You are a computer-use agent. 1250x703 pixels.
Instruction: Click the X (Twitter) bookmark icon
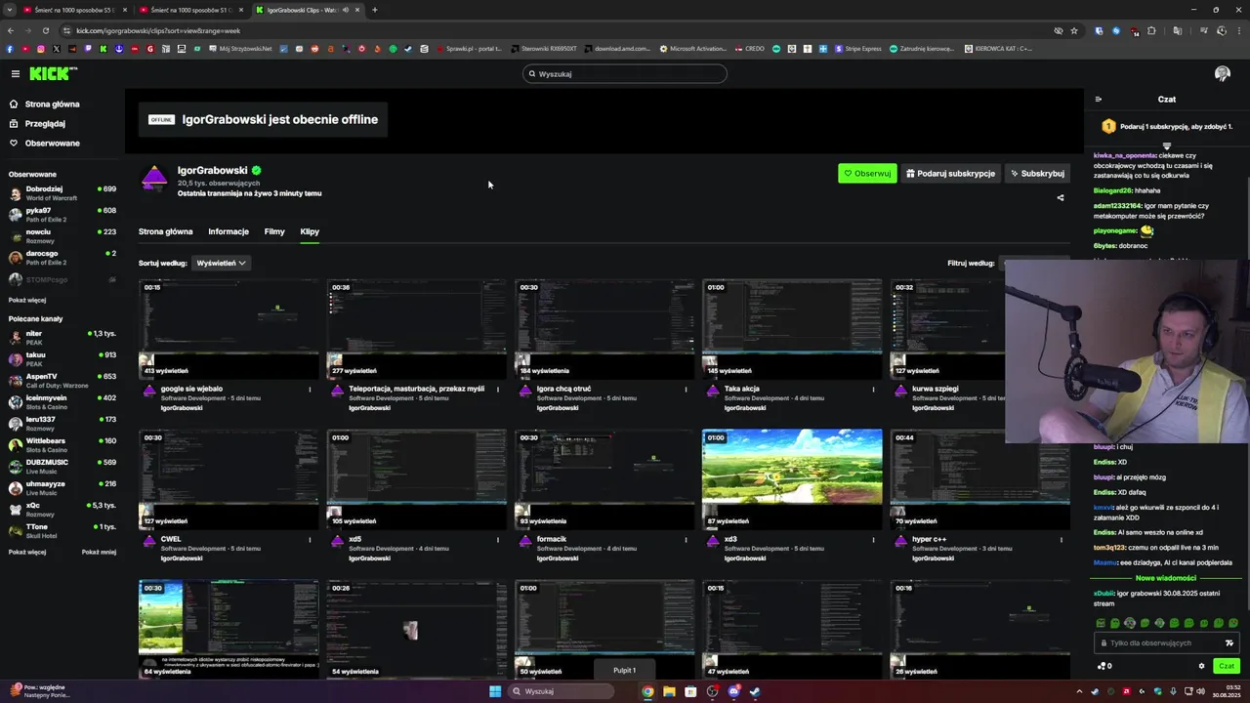tap(57, 49)
